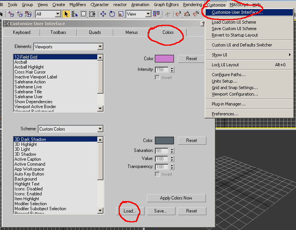Activate Select and Rotate tool
This screenshot has width=296, height=230.
(x=112, y=14)
